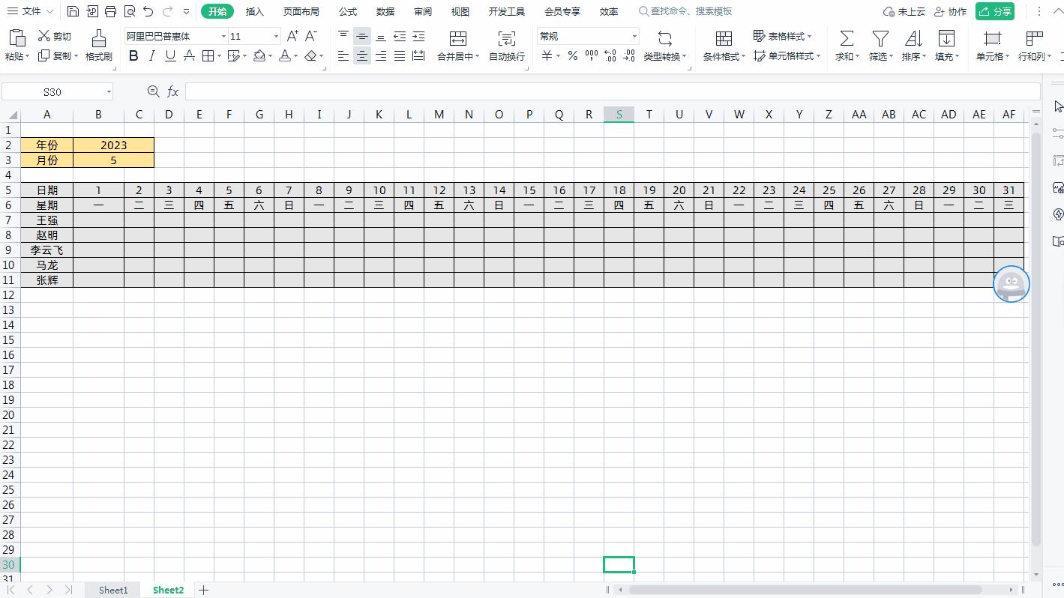This screenshot has height=598, width=1064.
Task: Expand the fill color dropdown arrow
Action: 271,56
